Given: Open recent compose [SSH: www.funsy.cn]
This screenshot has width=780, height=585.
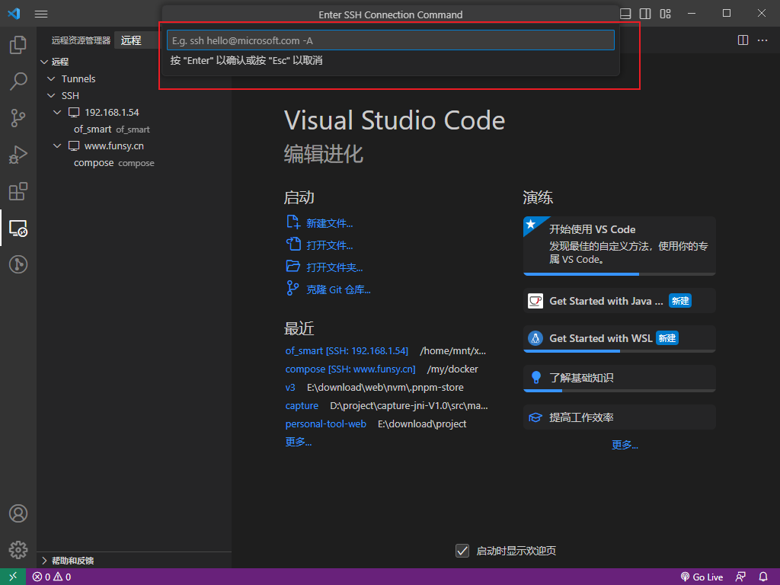Looking at the screenshot, I should pyautogui.click(x=350, y=369).
